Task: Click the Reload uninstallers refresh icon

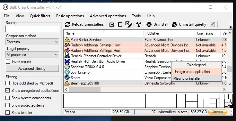Action: click(x=67, y=24)
